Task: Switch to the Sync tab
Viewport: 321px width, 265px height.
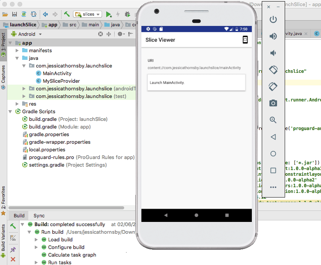Action: (39, 215)
